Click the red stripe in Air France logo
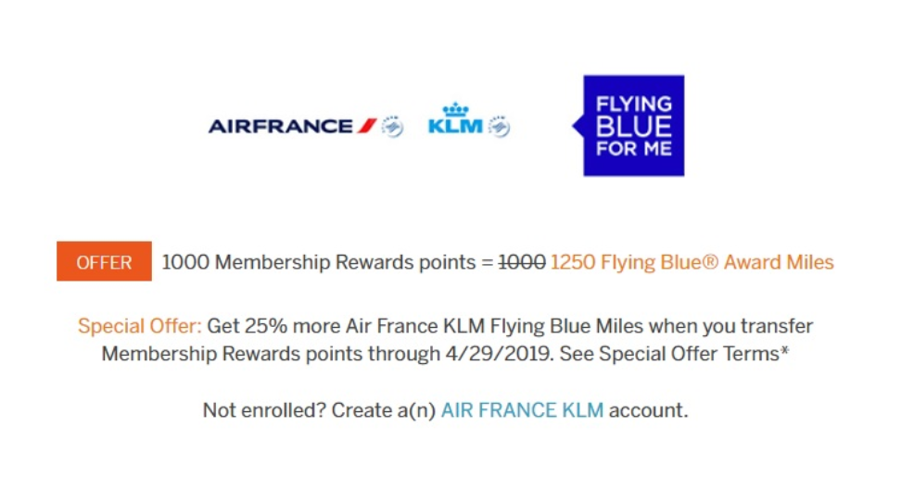 366,126
